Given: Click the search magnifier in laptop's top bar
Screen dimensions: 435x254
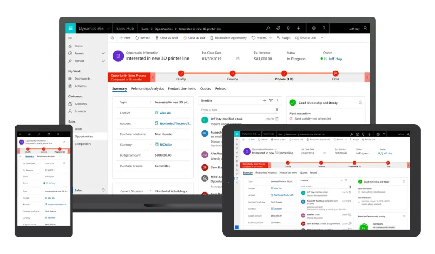Looking at the screenshot, I should (x=268, y=29).
